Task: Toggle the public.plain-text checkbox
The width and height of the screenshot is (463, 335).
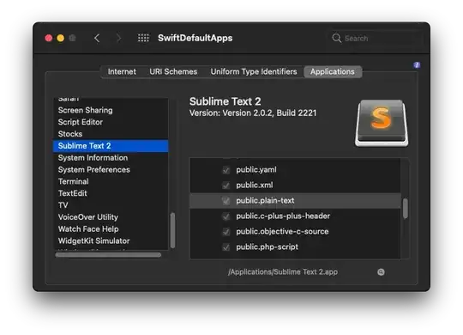Action: click(225, 201)
